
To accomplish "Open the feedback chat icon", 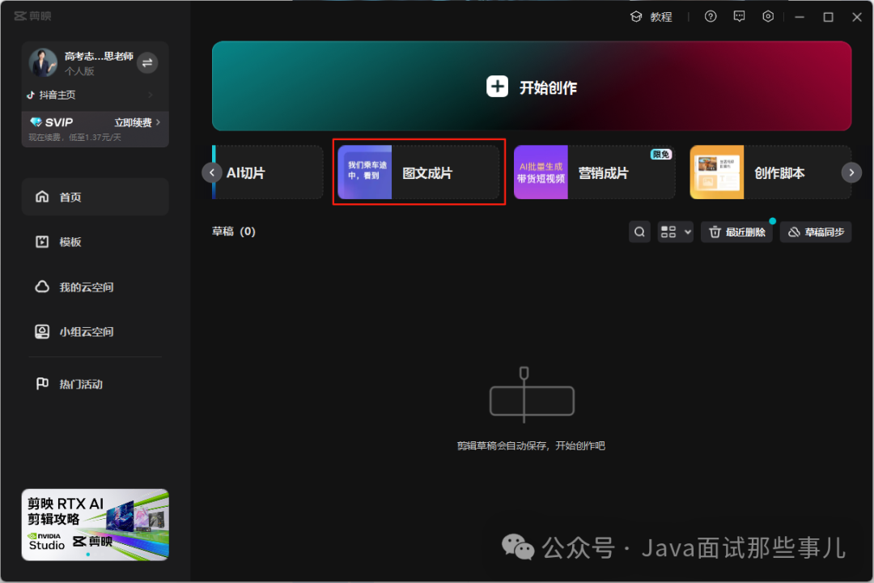I will pyautogui.click(x=739, y=17).
